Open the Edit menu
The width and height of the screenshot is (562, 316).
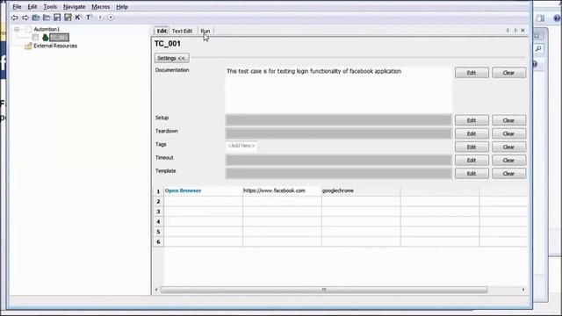coord(32,7)
